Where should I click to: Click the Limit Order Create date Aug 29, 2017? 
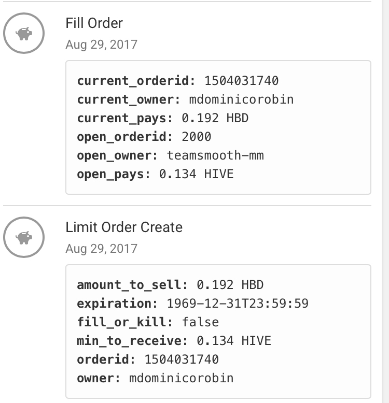tap(101, 249)
